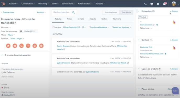
Task: Create a task with the orange task icon
Action: pyautogui.click(x=35, y=46)
